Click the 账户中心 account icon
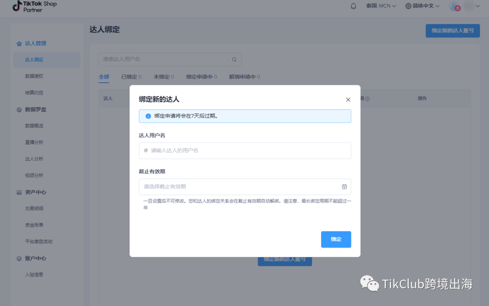 (19, 259)
